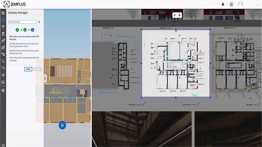
Task: Go to step 1 in overlay wizard
Action: (18, 30)
